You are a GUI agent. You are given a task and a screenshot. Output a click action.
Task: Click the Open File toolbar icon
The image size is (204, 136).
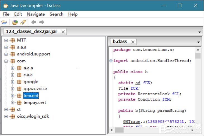click(4, 22)
